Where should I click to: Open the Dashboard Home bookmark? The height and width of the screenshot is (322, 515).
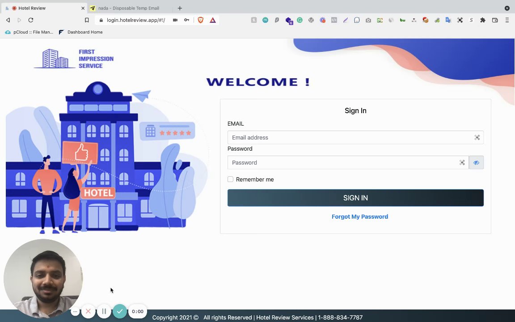click(x=80, y=32)
